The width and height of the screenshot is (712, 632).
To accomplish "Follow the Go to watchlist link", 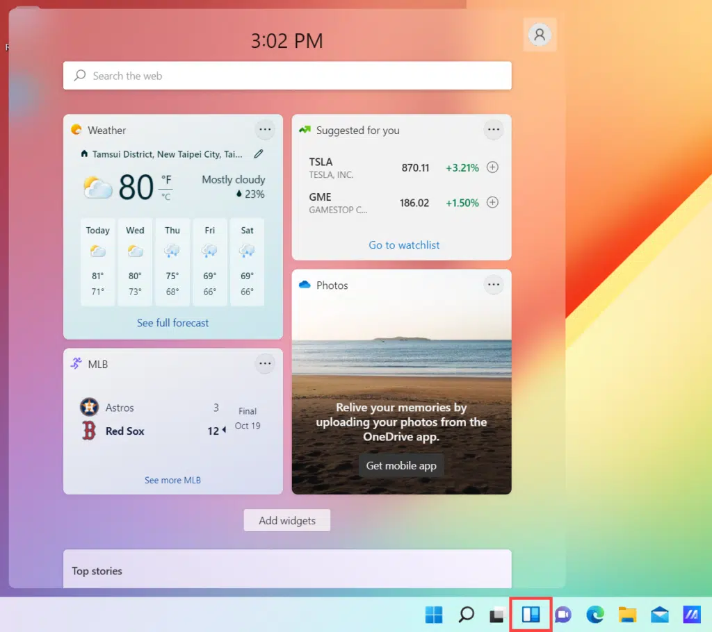I will [404, 245].
